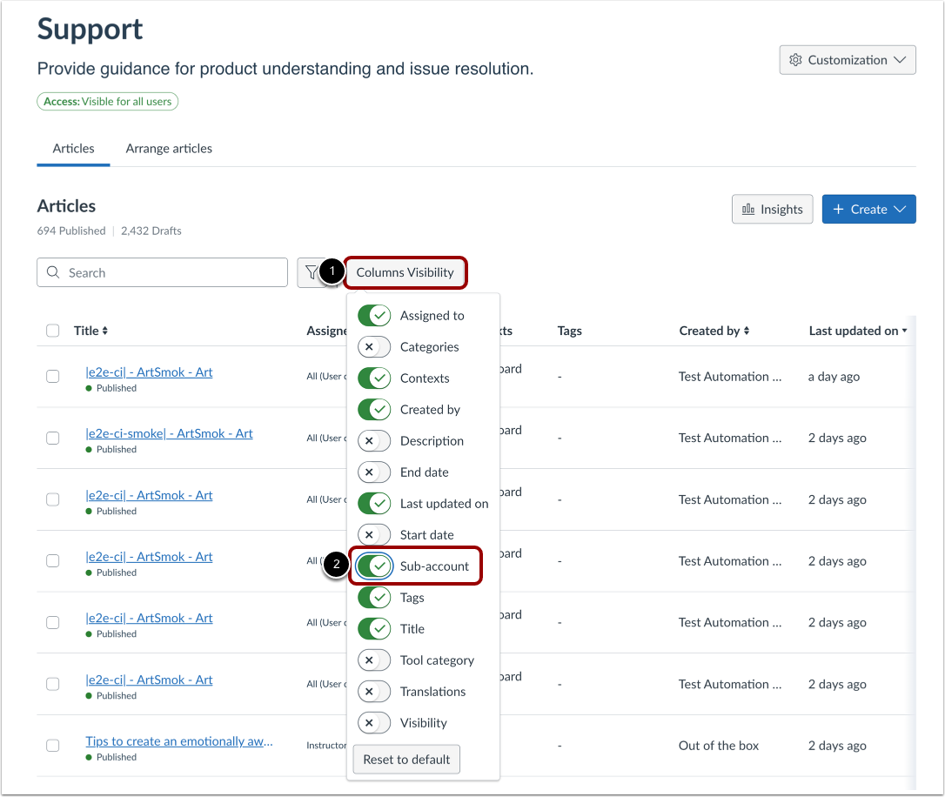Click the Reset to default button
The width and height of the screenshot is (945, 797).
point(405,759)
